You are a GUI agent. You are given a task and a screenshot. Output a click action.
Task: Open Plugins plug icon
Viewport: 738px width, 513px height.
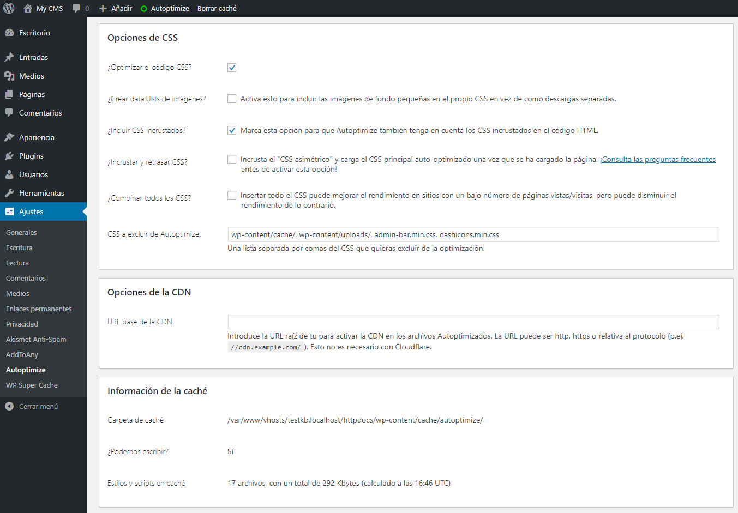[9, 156]
